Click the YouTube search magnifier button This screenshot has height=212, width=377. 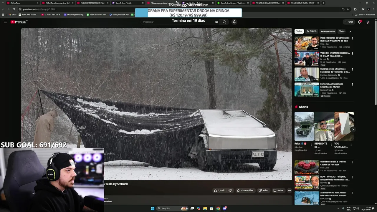click(x=224, y=22)
